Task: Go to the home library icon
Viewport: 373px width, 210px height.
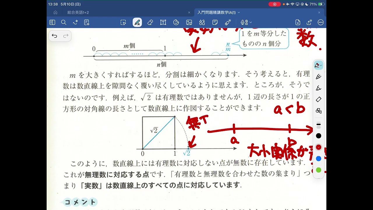Action: point(55,13)
